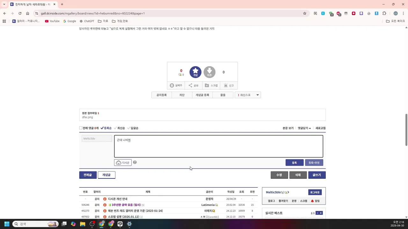Click the 수정 edit button
This screenshot has height=229, width=408.
tap(279, 175)
